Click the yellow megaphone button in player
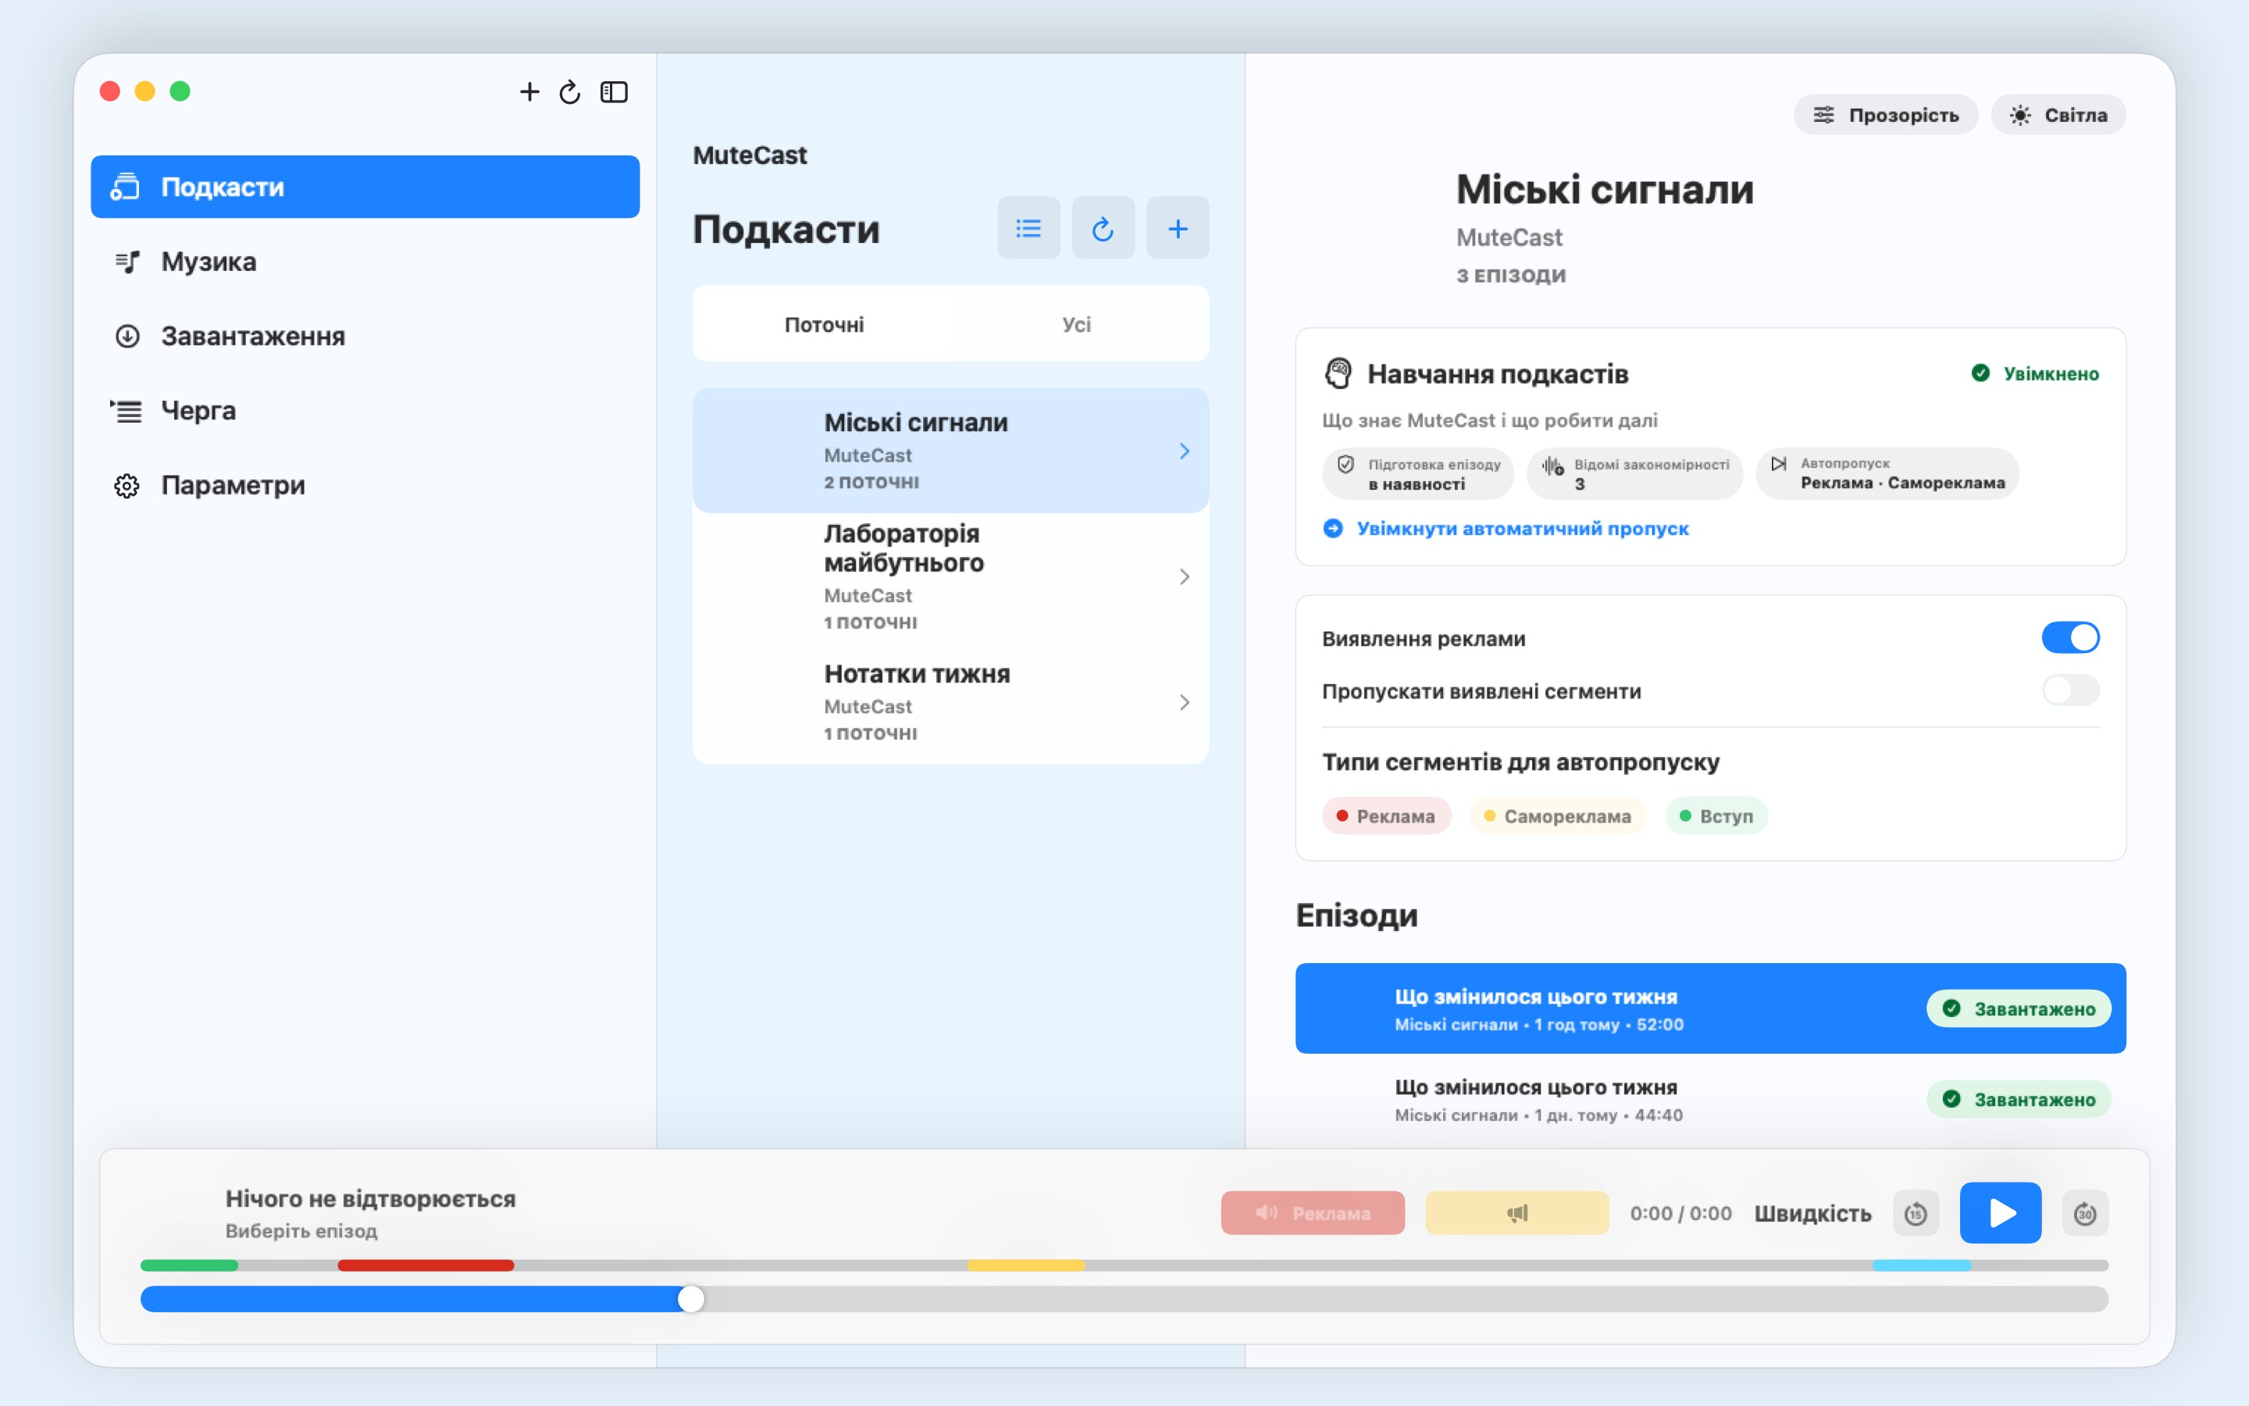Image resolution: width=2249 pixels, height=1406 pixels. point(1517,1212)
